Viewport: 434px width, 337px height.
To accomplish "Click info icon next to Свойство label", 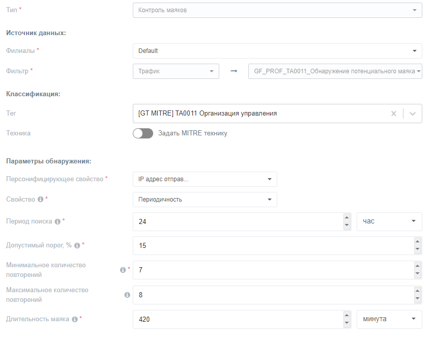I will pyautogui.click(x=40, y=200).
